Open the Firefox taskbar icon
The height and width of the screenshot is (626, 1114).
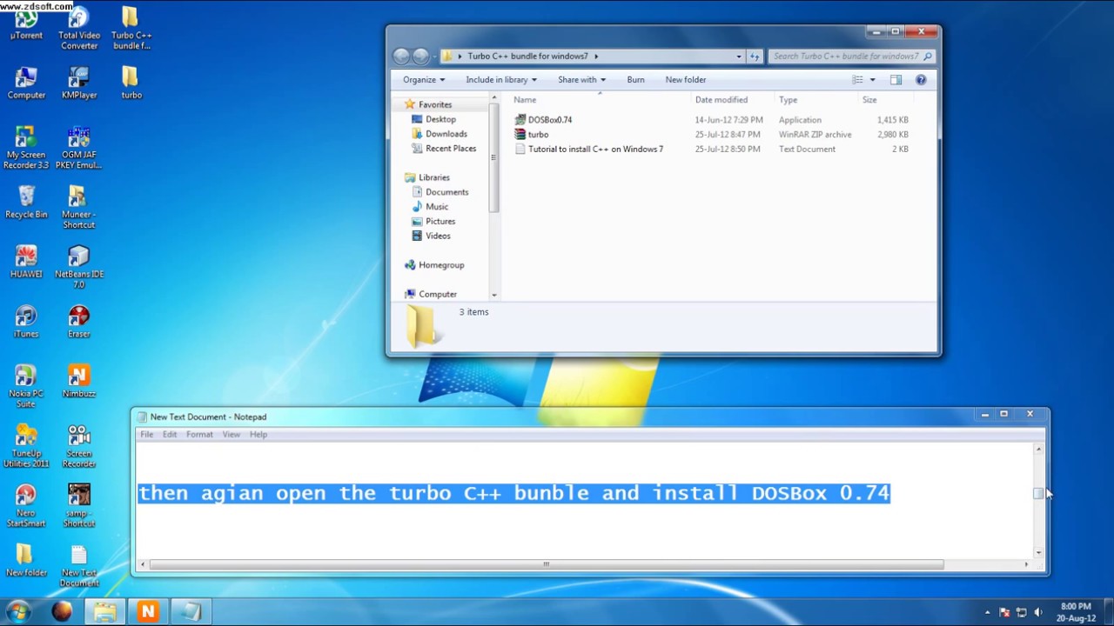pos(62,612)
